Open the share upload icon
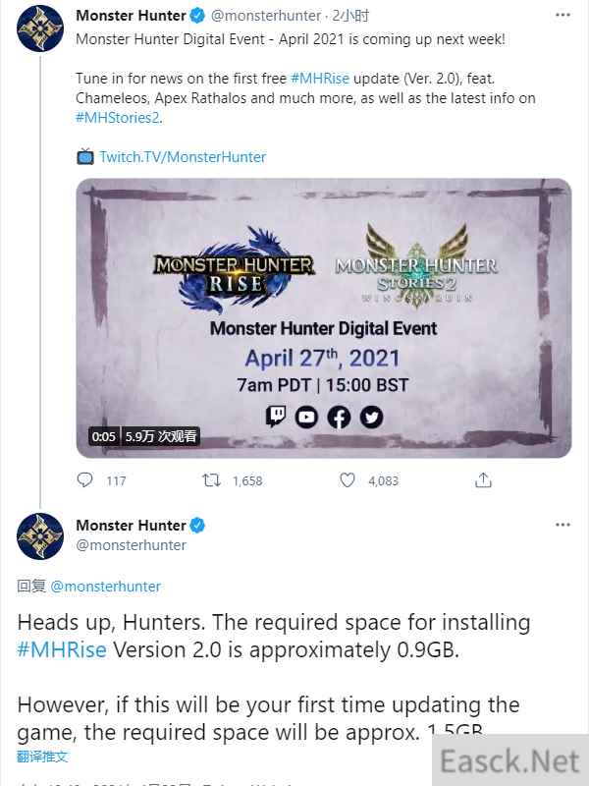Image resolution: width=589 pixels, height=786 pixels. tap(483, 480)
